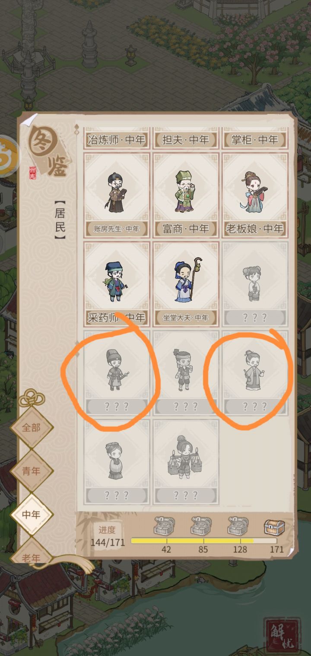Select the 中年 filter tab
Viewport: 311px width, 656px height.
click(x=32, y=514)
